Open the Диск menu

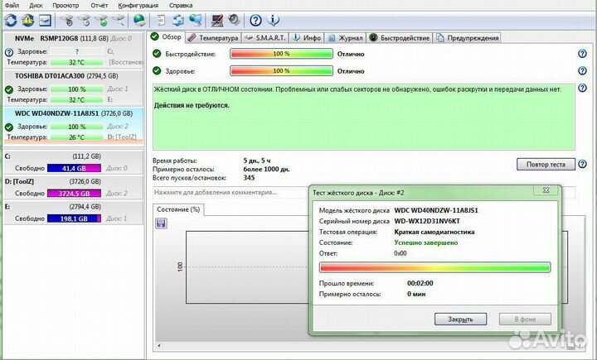[x=36, y=5]
